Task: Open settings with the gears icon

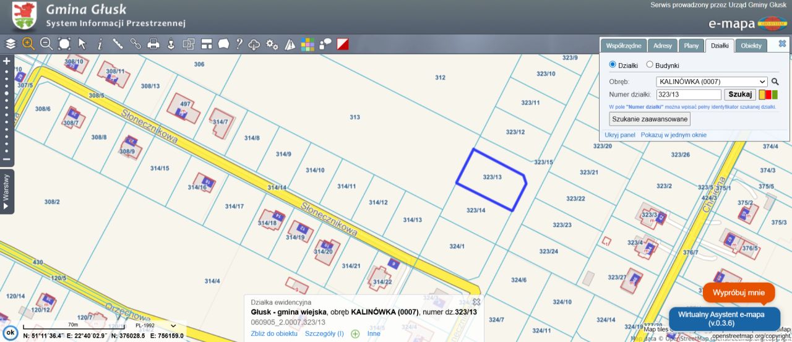Action: [272, 44]
